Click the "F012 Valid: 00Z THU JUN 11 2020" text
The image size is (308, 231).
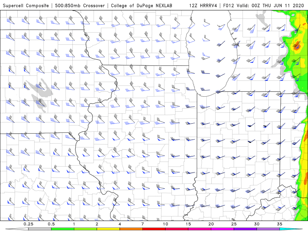264,5
